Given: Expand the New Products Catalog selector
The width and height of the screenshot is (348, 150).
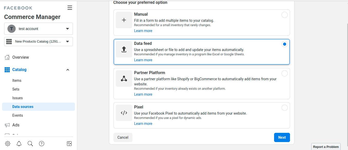Looking at the screenshot, I should pos(38,42).
